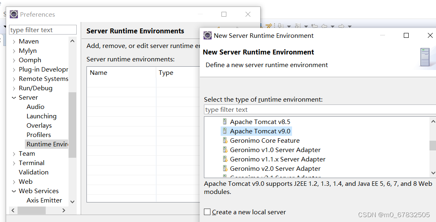
Task: Enable Create a new local server
Action: tap(207, 212)
